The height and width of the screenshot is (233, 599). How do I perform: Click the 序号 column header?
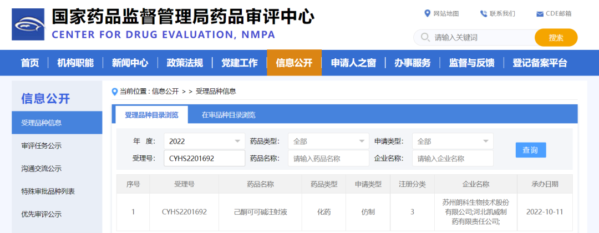pyautogui.click(x=133, y=184)
